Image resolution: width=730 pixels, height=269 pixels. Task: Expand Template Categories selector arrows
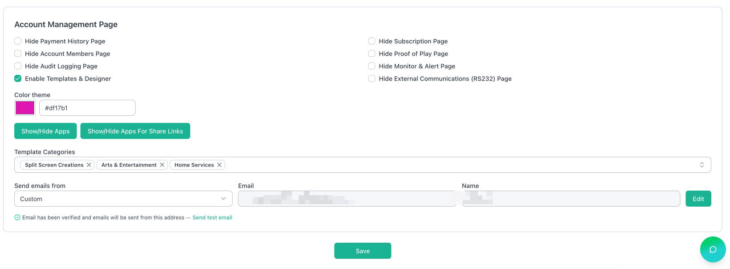(701, 165)
